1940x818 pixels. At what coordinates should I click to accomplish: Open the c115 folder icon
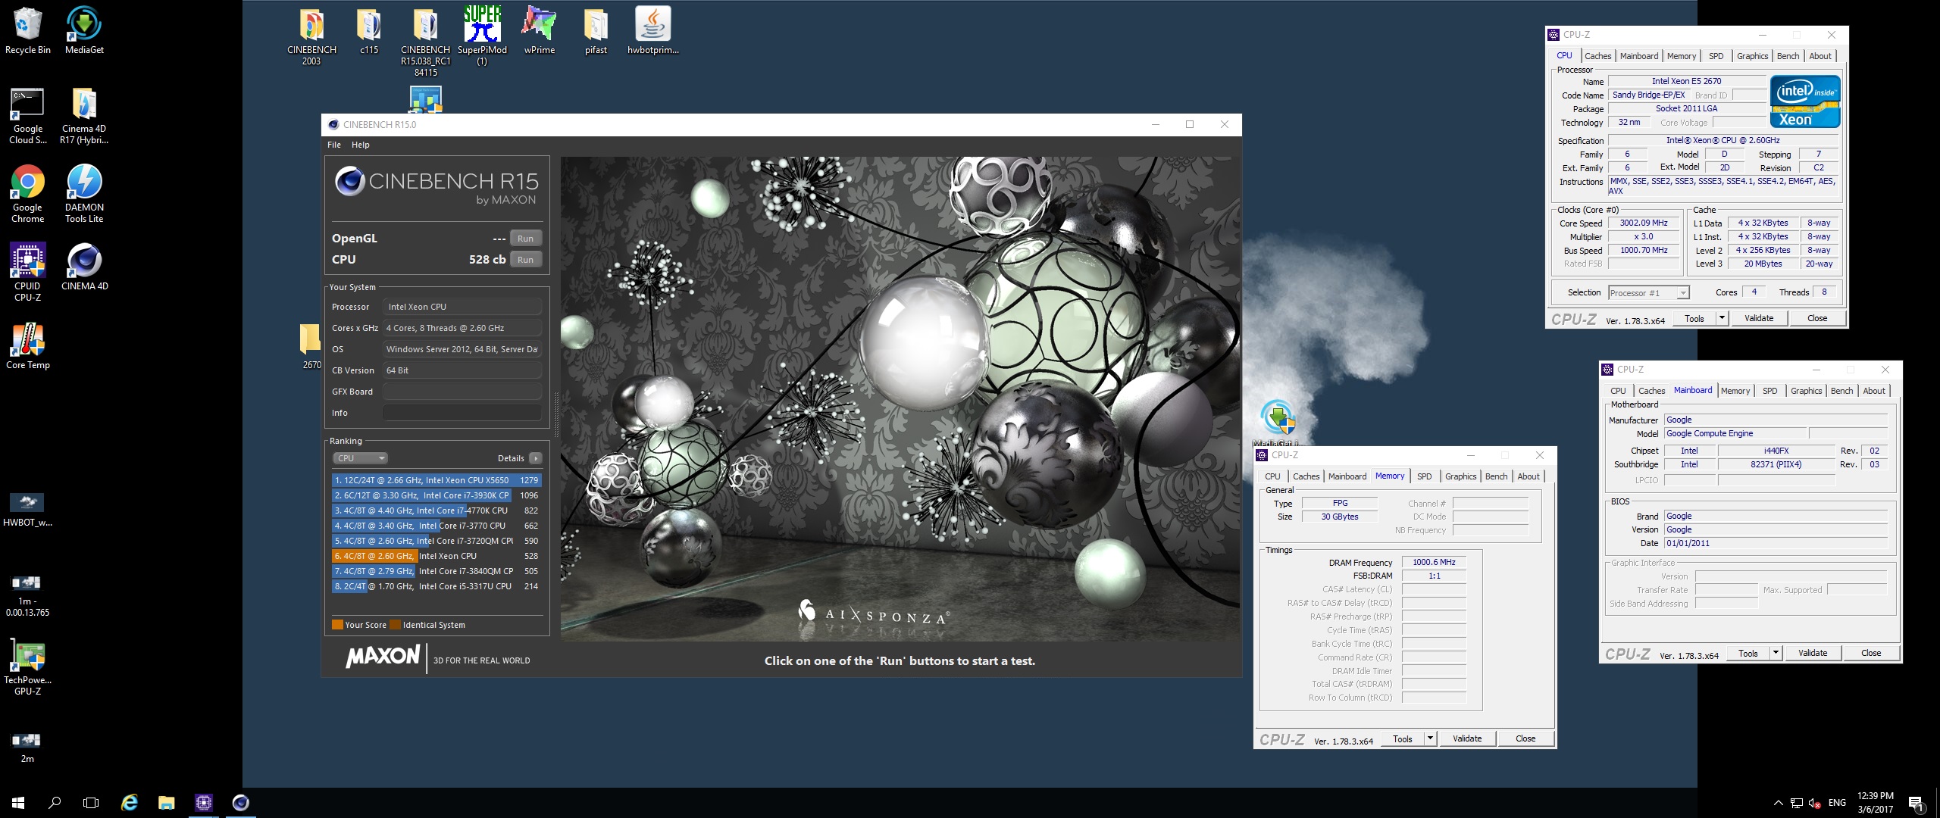369,31
